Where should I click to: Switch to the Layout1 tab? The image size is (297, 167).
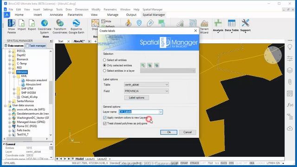point(90,159)
